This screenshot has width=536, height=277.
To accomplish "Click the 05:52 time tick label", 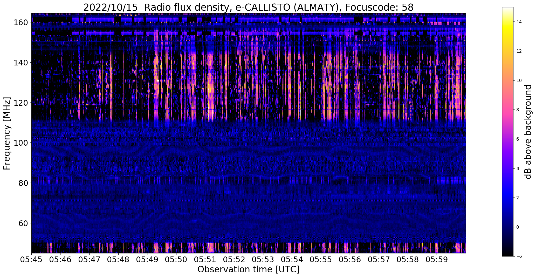I will click(x=234, y=259).
